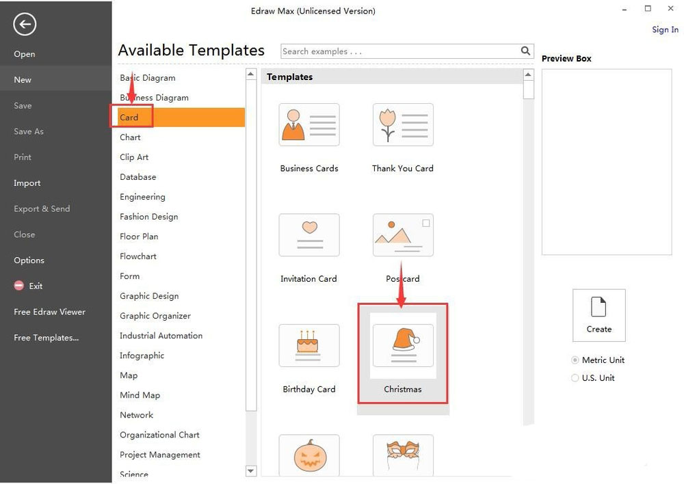Image resolution: width=684 pixels, height=484 pixels.
Task: Click the Templates section header
Action: tap(392, 77)
